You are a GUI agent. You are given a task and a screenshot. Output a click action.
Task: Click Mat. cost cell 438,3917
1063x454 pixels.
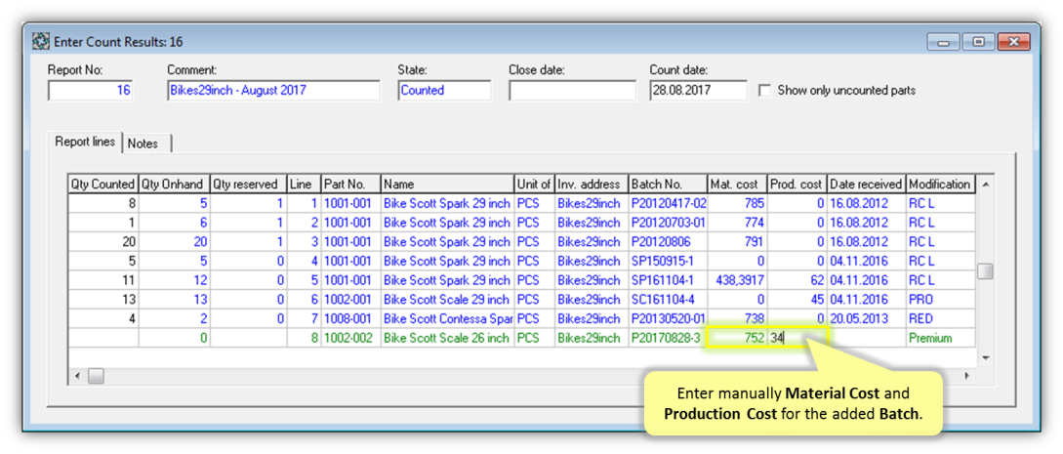[x=738, y=280]
